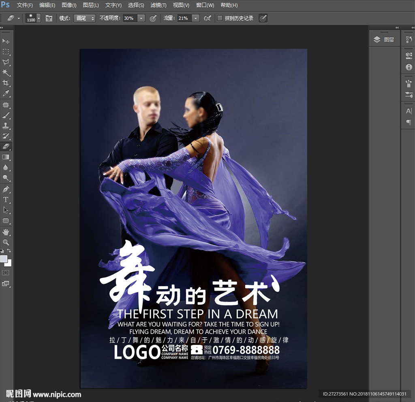Enable the 抹到历史记录 checkbox
The width and height of the screenshot is (415, 402).
tap(220, 18)
